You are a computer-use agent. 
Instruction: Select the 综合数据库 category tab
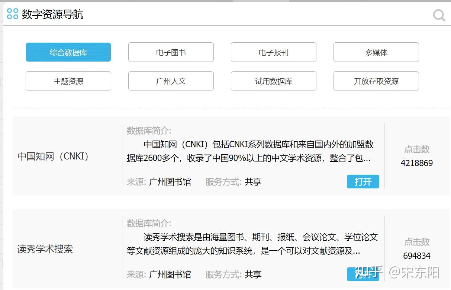tap(68, 52)
